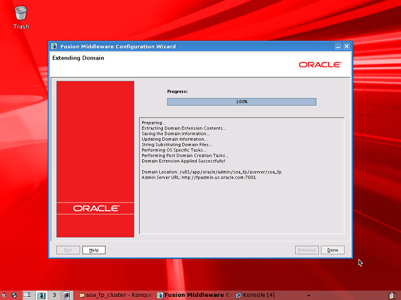Close the Fusion Middleware Configuration Wizard window
The image size is (401, 300).
(346, 46)
